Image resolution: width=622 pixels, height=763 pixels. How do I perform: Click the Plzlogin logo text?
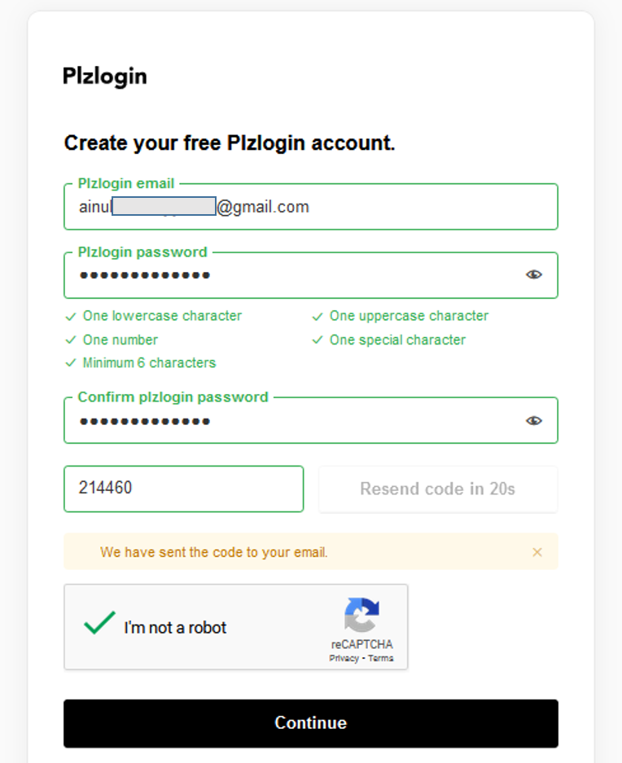105,77
